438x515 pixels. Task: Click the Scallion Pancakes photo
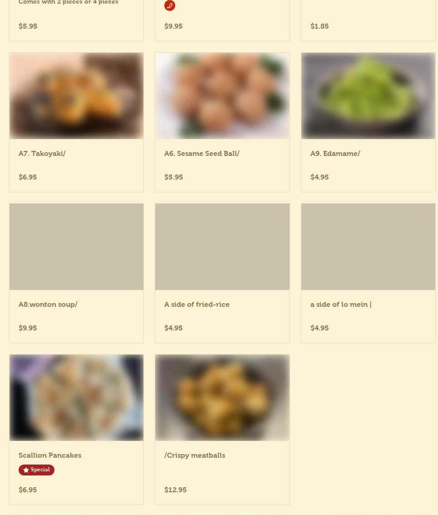[76, 397]
